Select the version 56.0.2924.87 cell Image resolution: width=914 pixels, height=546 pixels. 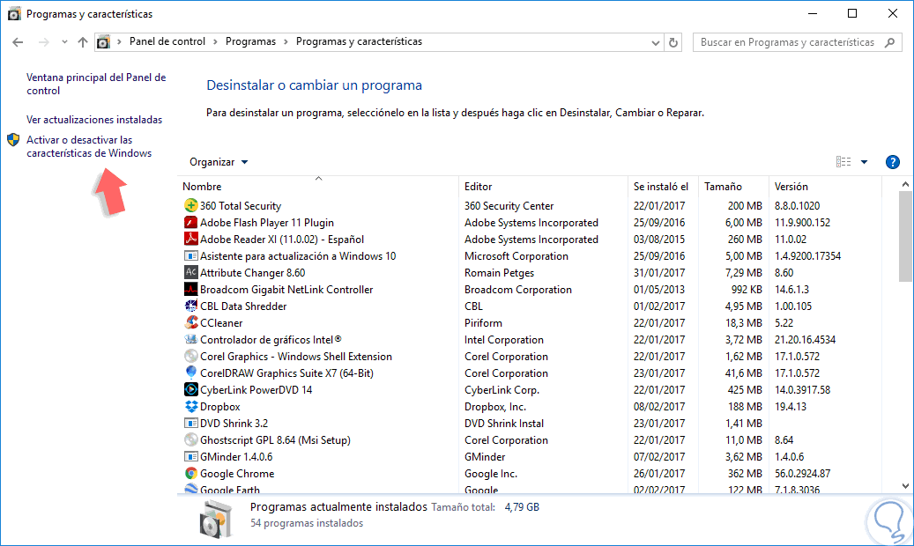(803, 474)
